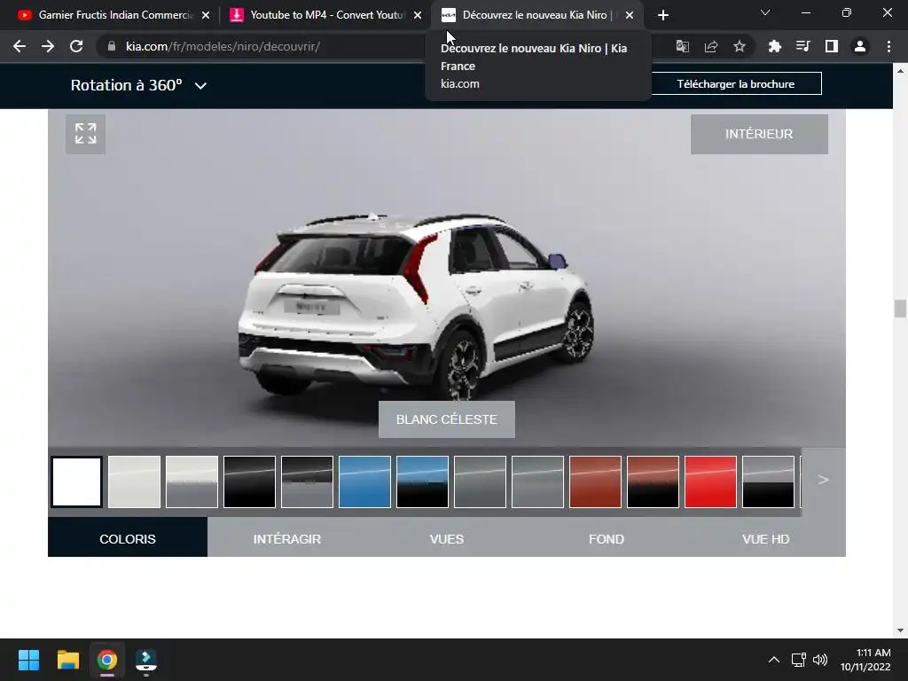
Task: Click the BLANC CÉLESTE color label
Action: pos(447,419)
